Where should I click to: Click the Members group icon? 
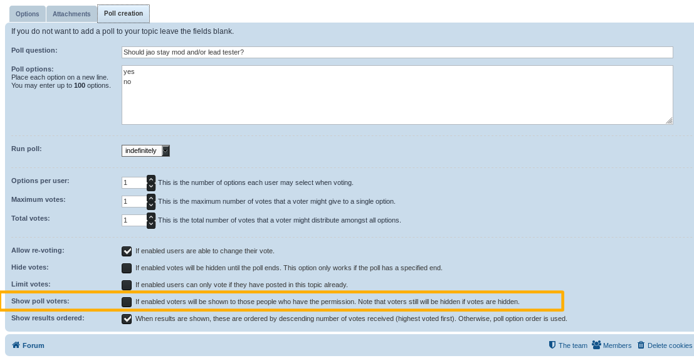[x=596, y=345]
